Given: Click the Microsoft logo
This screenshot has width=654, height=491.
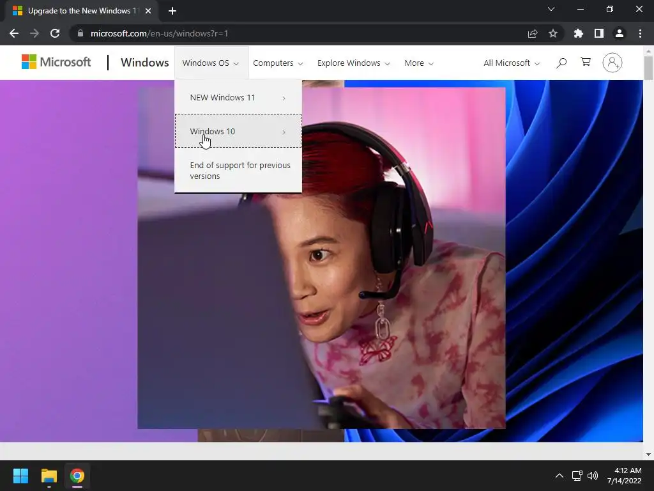Looking at the screenshot, I should [x=56, y=62].
